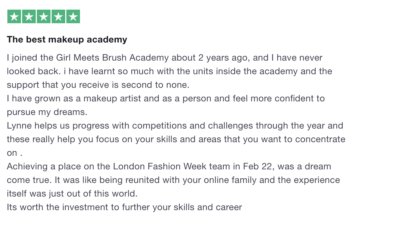Click the phrase competitions and challenges
The width and height of the screenshot is (405, 226).
[193, 126]
